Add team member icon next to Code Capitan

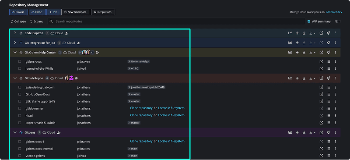tap(67, 33)
